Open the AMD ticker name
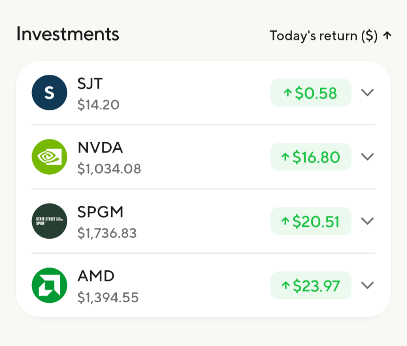407x346 pixels. click(96, 276)
